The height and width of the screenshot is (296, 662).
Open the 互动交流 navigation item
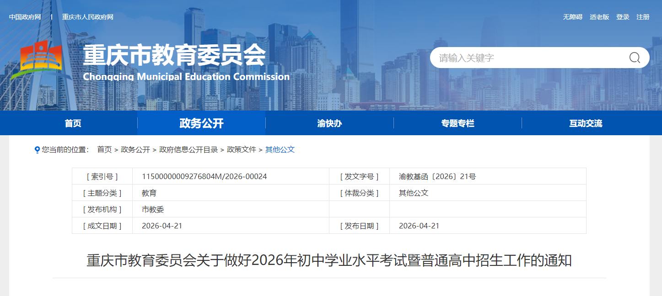(586, 123)
